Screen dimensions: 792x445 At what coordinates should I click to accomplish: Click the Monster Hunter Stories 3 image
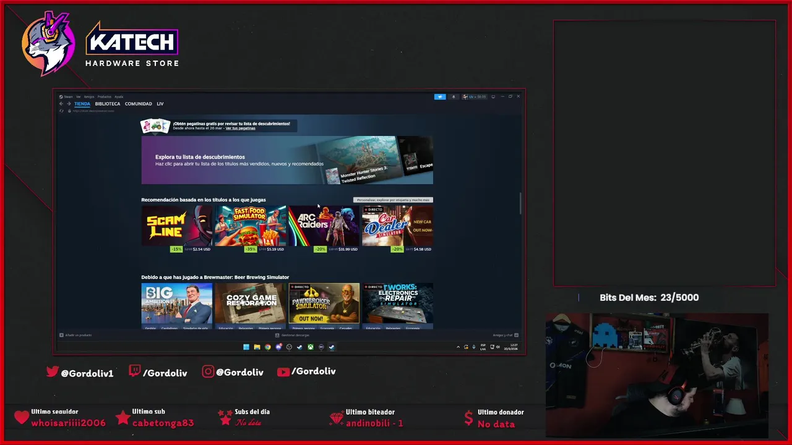click(x=359, y=159)
